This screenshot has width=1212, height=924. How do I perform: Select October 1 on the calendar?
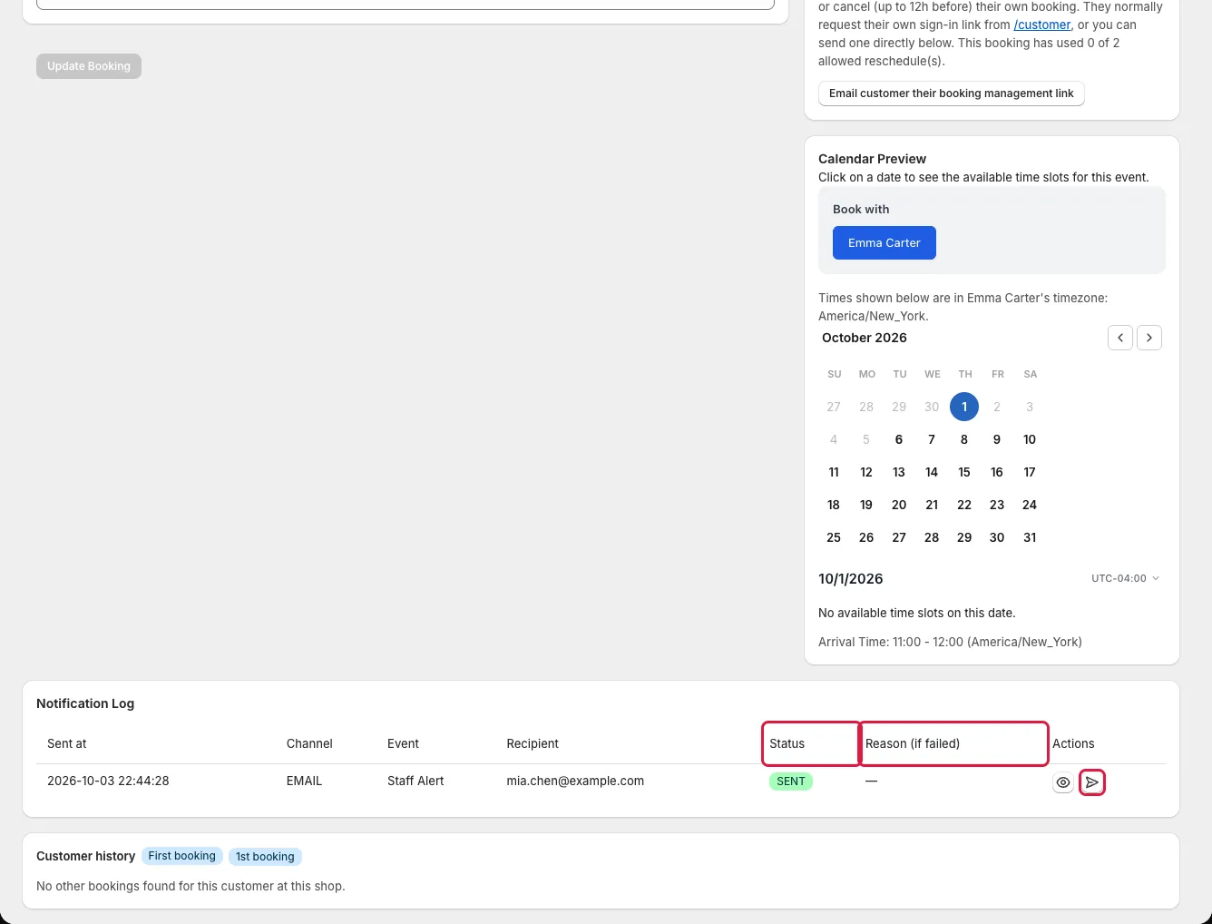[964, 407]
